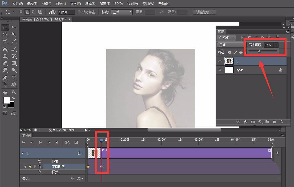This screenshot has width=294, height=187.
Task: Open the 滤镜(T) menu
Action: tap(105, 4)
